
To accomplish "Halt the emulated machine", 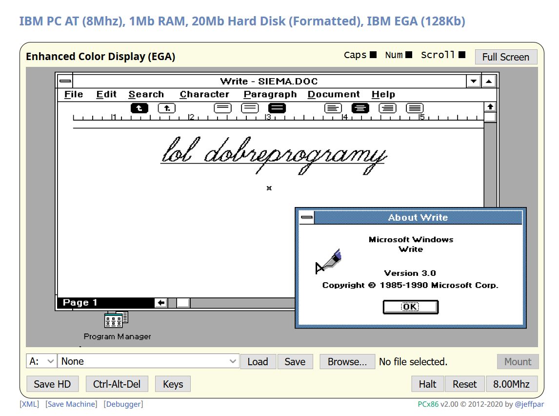I will 427,384.
